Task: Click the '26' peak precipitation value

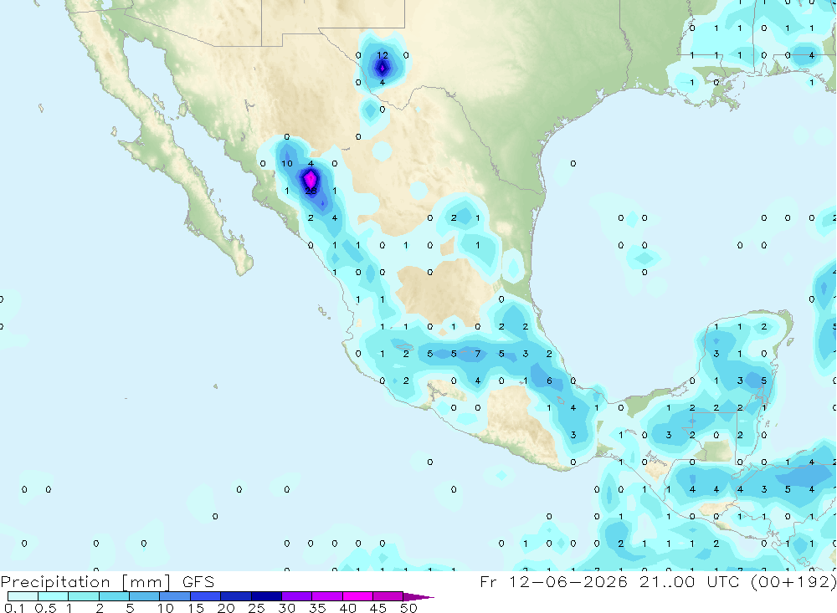Action: coord(311,191)
